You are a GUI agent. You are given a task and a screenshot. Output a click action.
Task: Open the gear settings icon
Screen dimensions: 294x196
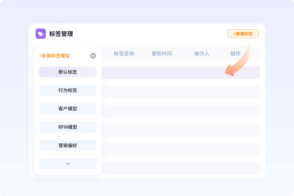93,56
